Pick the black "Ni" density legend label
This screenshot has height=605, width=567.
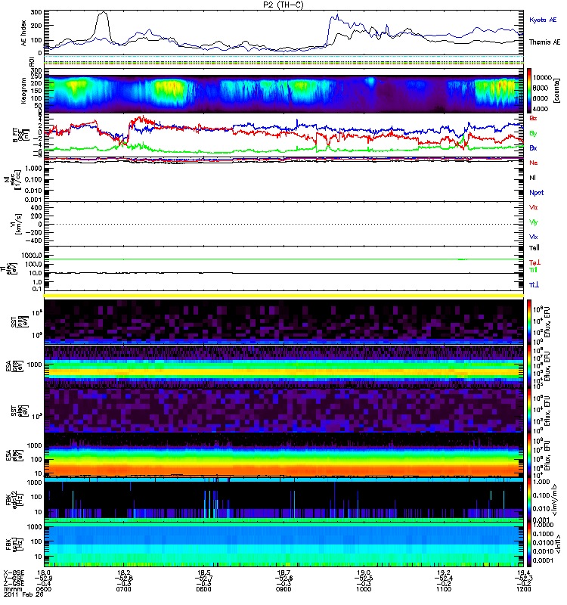click(x=532, y=178)
